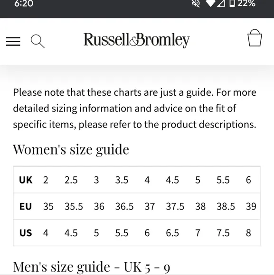
Task: Open the hamburger navigation menu
Action: [13, 42]
